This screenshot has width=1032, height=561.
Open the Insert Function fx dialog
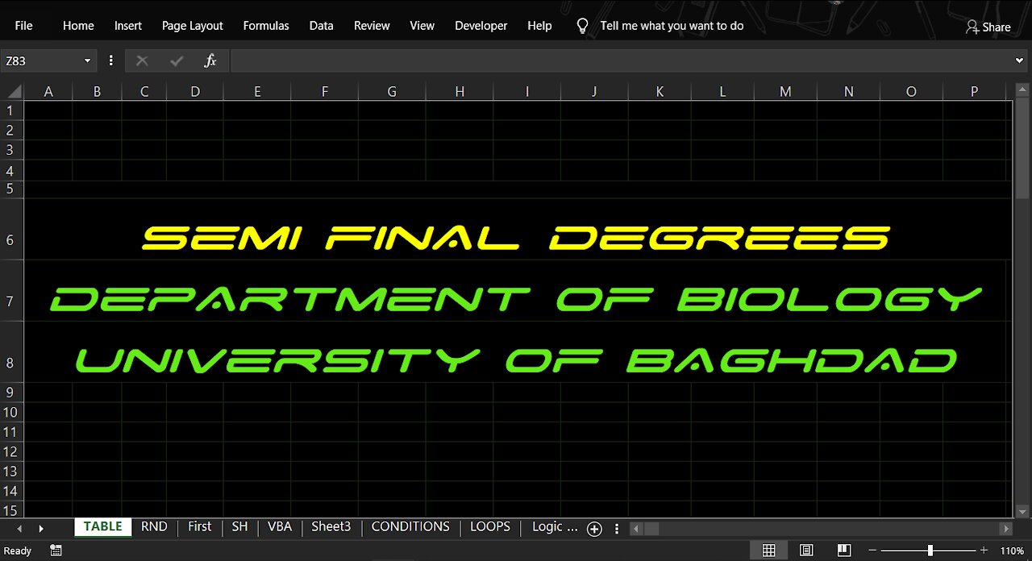(x=210, y=60)
